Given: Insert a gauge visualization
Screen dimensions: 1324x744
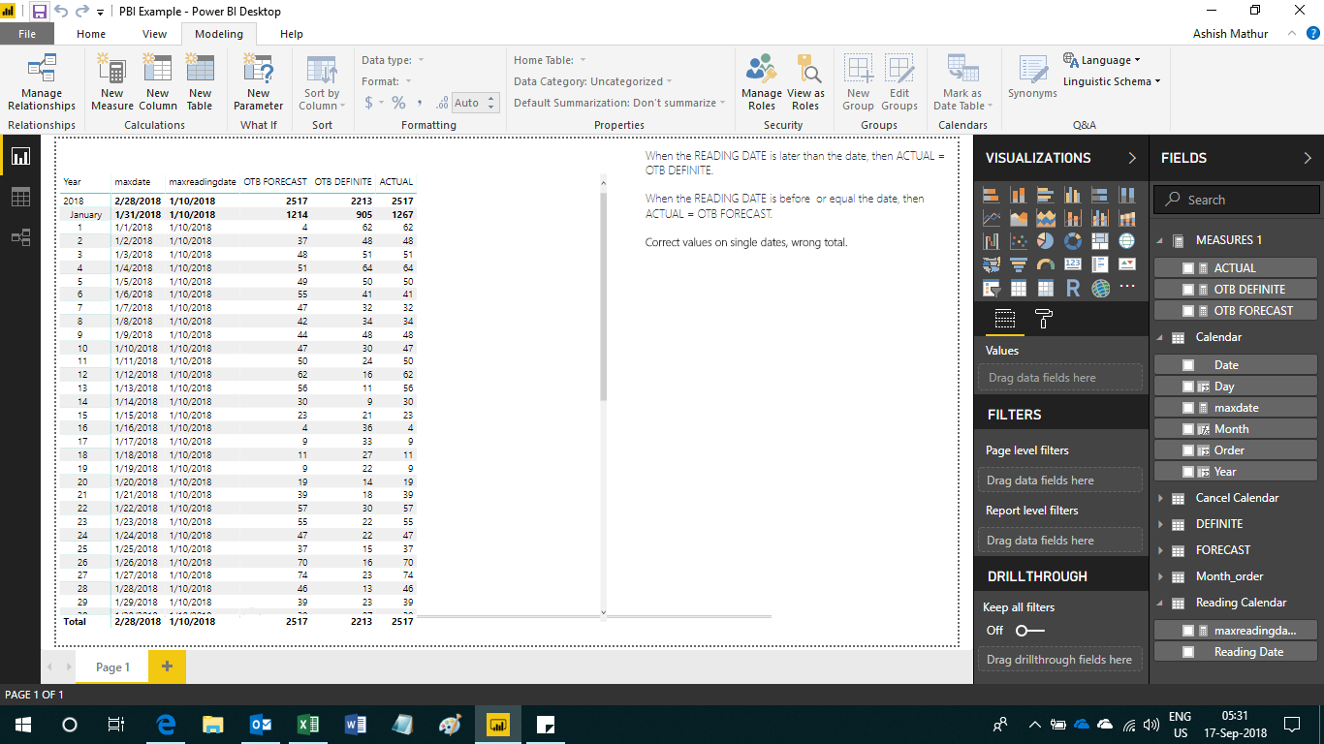Looking at the screenshot, I should [1046, 263].
